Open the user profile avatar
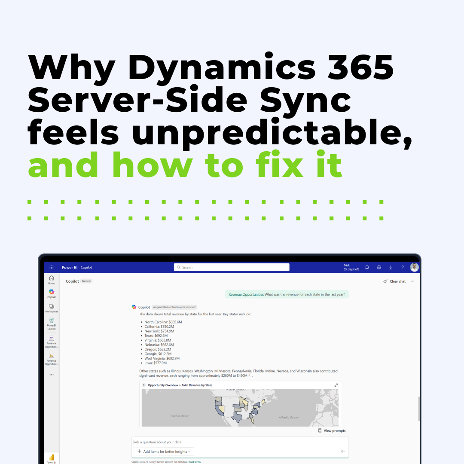 (414, 267)
